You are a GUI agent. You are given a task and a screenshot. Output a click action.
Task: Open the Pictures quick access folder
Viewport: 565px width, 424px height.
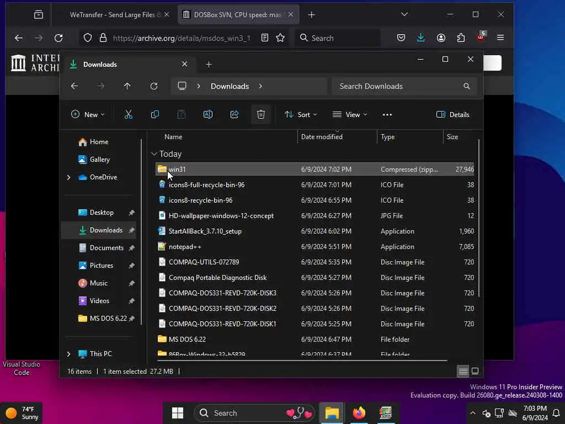pyautogui.click(x=101, y=266)
